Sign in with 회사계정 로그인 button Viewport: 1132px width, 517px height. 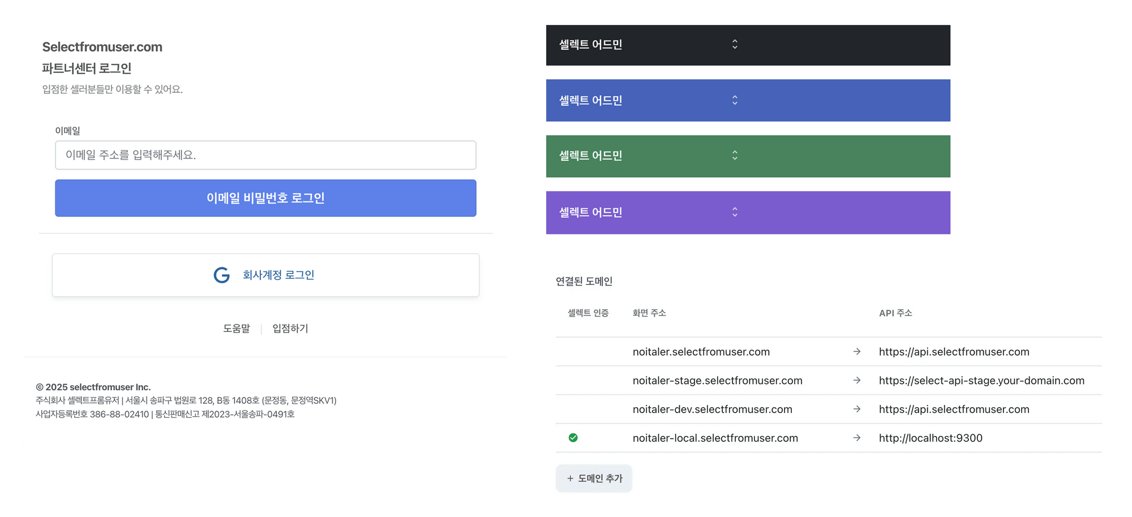click(265, 275)
